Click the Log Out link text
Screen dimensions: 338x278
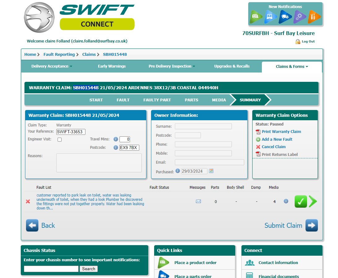tap(308, 42)
